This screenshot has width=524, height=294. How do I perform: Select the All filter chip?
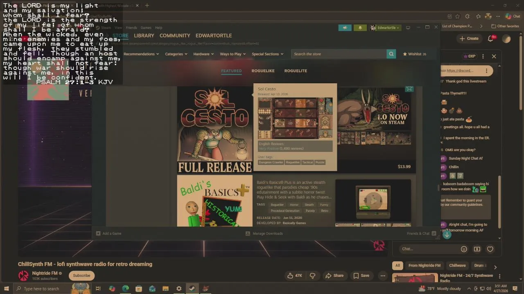coord(398,265)
